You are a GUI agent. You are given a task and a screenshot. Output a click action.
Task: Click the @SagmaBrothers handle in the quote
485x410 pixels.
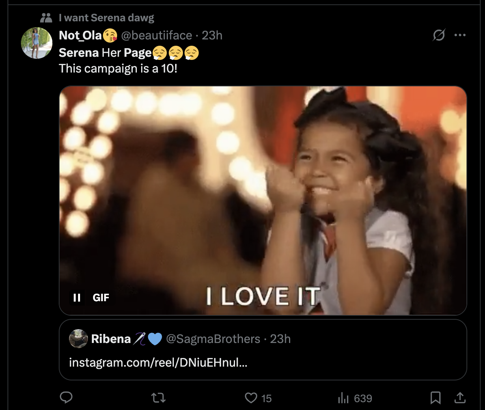pyautogui.click(x=213, y=339)
